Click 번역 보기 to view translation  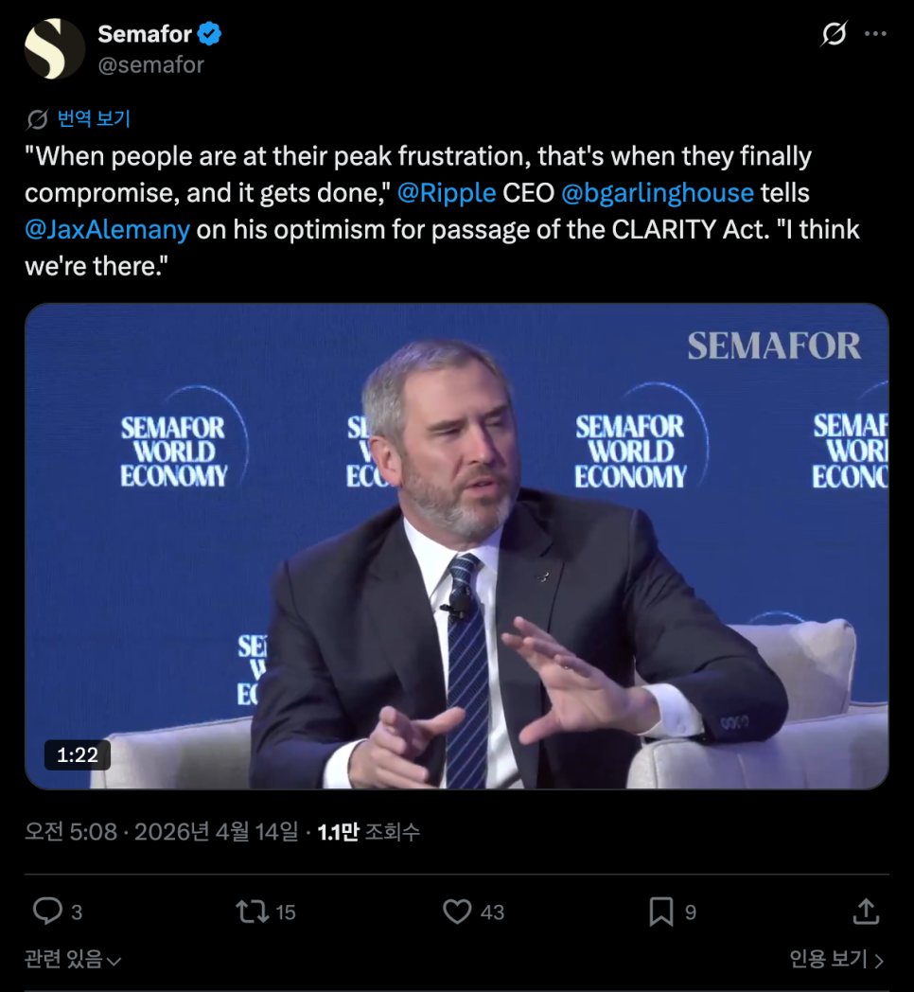click(x=94, y=119)
